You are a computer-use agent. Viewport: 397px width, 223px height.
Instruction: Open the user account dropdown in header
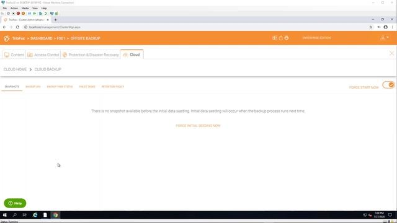(x=385, y=38)
